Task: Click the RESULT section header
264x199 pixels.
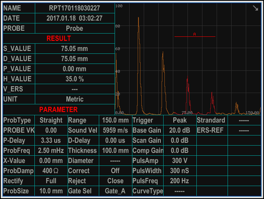Action: pos(59,38)
